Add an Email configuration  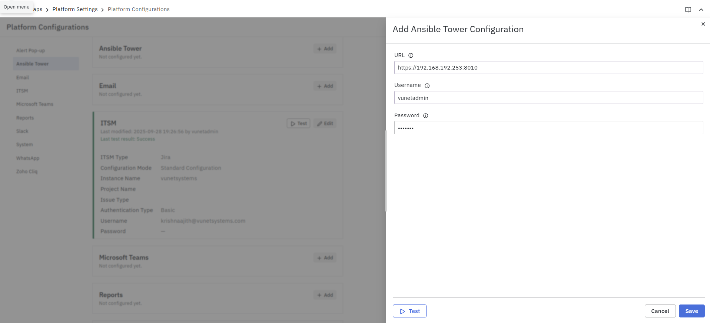click(x=325, y=86)
